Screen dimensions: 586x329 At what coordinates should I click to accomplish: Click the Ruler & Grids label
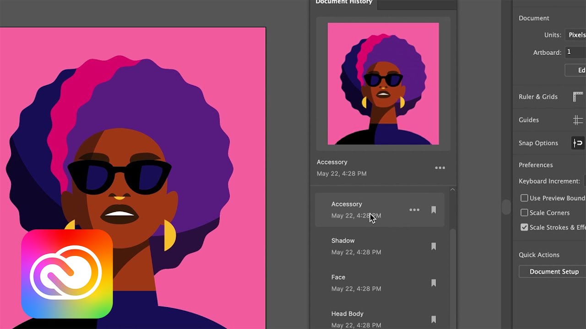538,97
